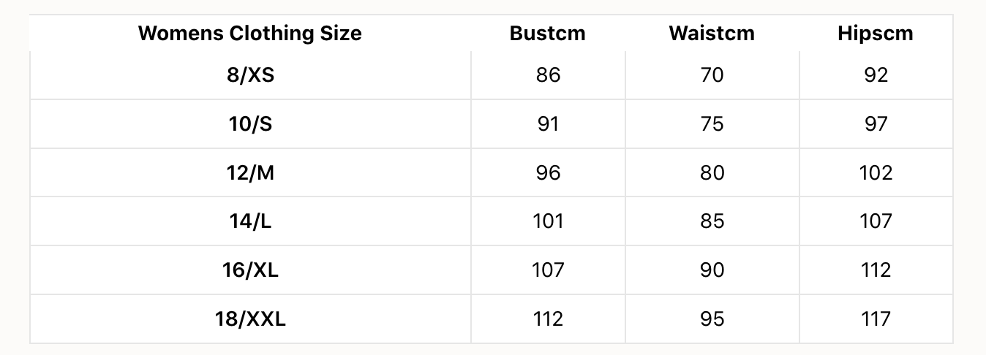Select waist value 95 for 18/XXL
Screen dimensions: 986x355
point(712,319)
